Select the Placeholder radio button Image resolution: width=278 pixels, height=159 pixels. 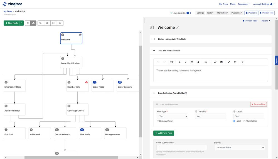244,121
